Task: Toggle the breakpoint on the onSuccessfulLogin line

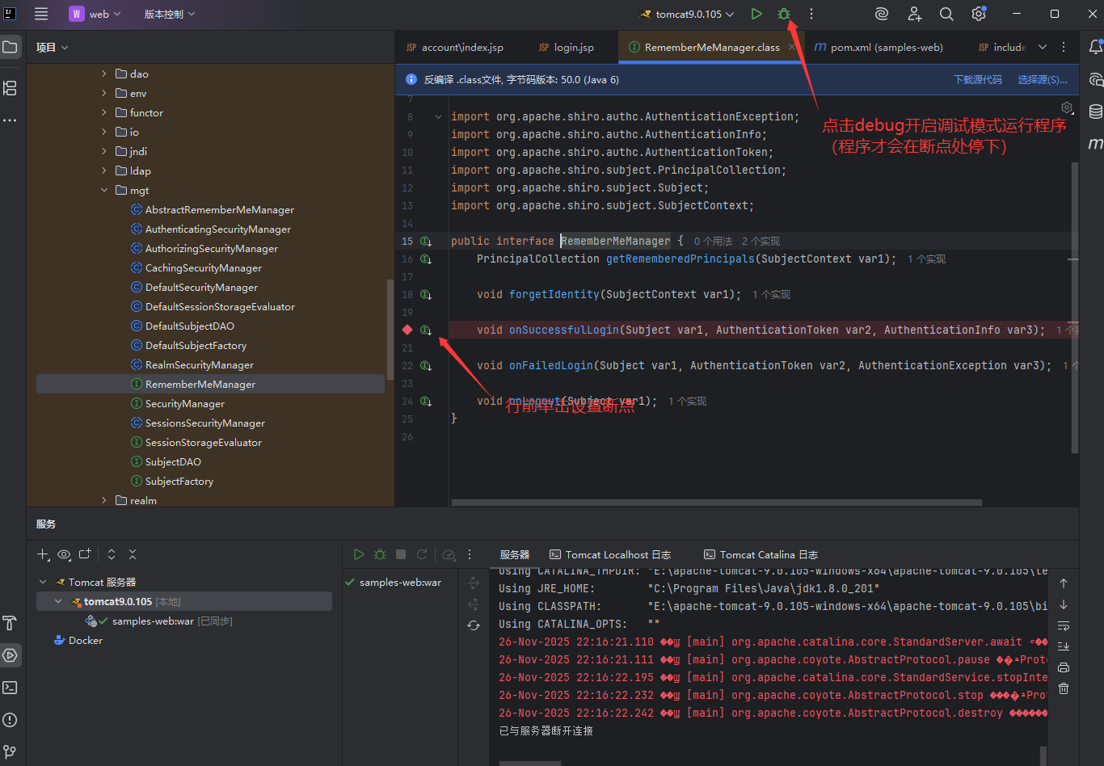Action: coord(407,330)
